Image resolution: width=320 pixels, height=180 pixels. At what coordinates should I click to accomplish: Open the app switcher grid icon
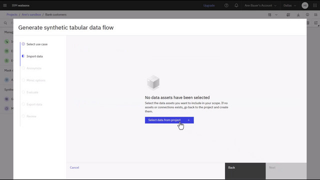tap(315, 5)
